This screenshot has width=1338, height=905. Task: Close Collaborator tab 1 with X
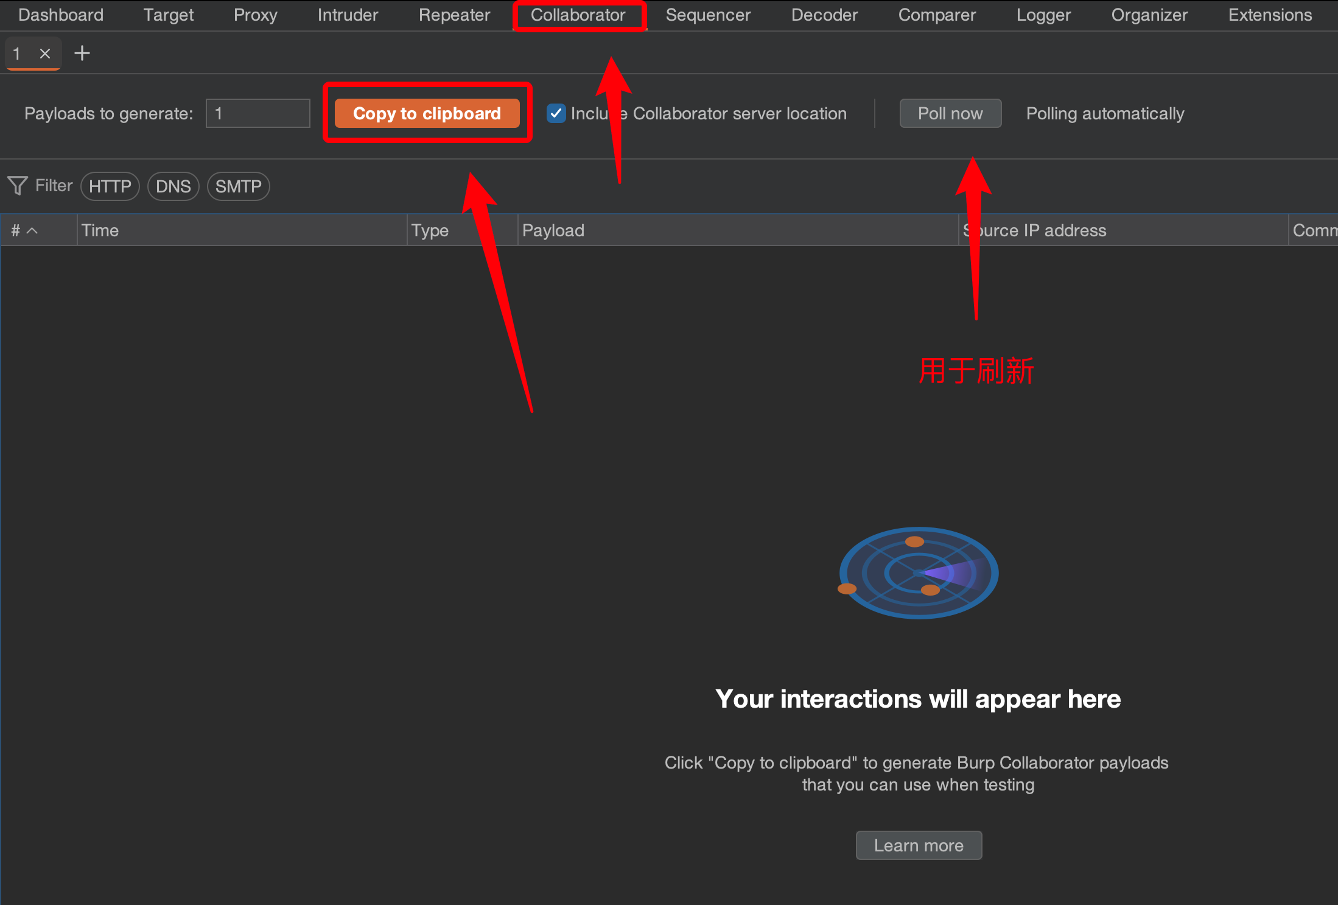pos(44,54)
